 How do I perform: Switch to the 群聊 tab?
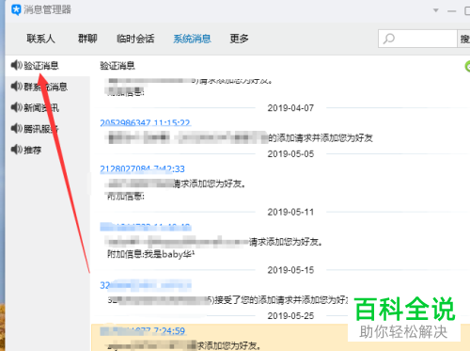click(87, 39)
